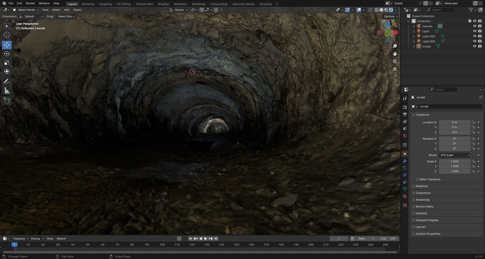Viewport: 485px width, 259px height.
Task: Open the Render menu
Action: 31,3
